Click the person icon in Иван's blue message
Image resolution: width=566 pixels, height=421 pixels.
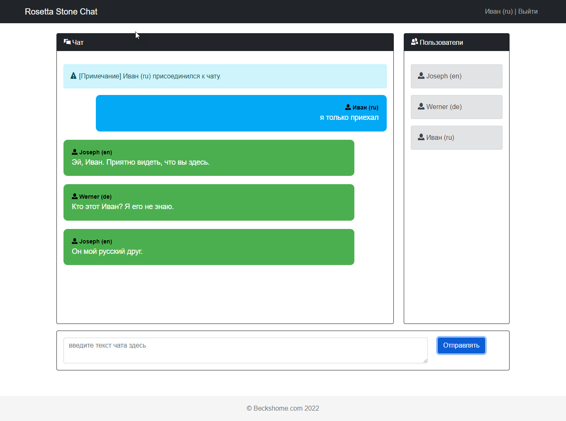(348, 107)
